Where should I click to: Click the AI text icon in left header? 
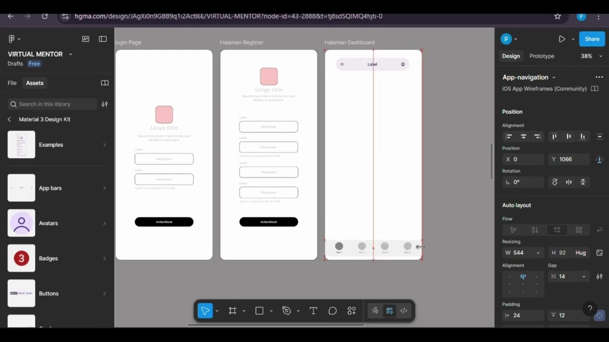point(86,39)
